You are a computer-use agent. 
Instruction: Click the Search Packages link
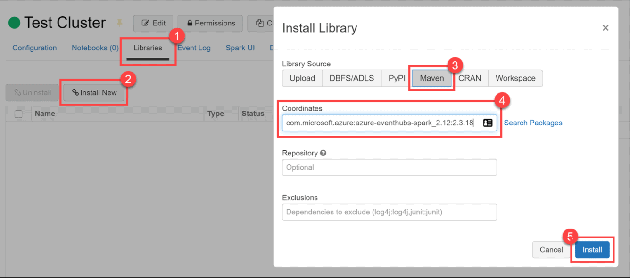click(533, 123)
